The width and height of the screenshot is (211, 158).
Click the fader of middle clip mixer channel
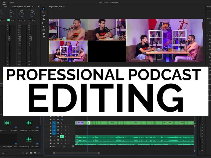point(20,39)
